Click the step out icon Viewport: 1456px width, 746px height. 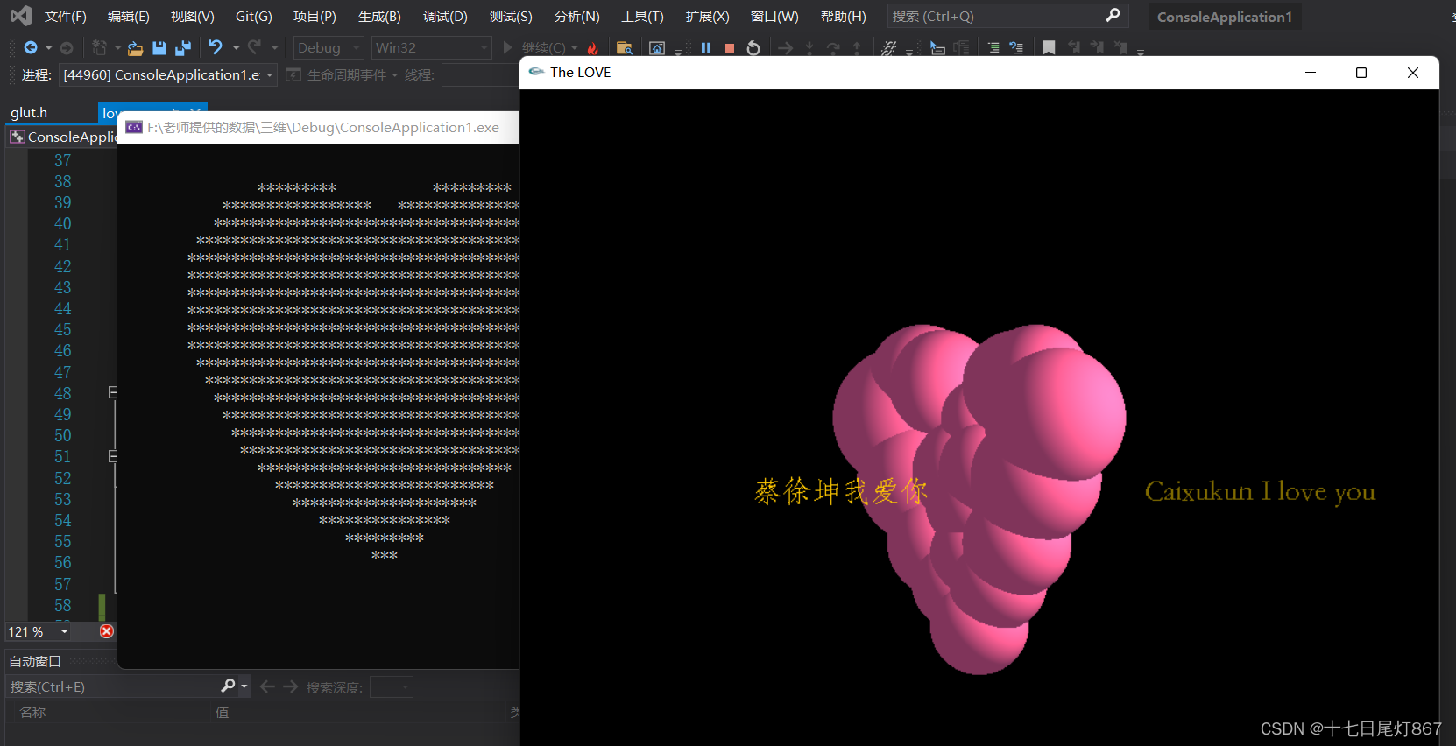tap(857, 47)
